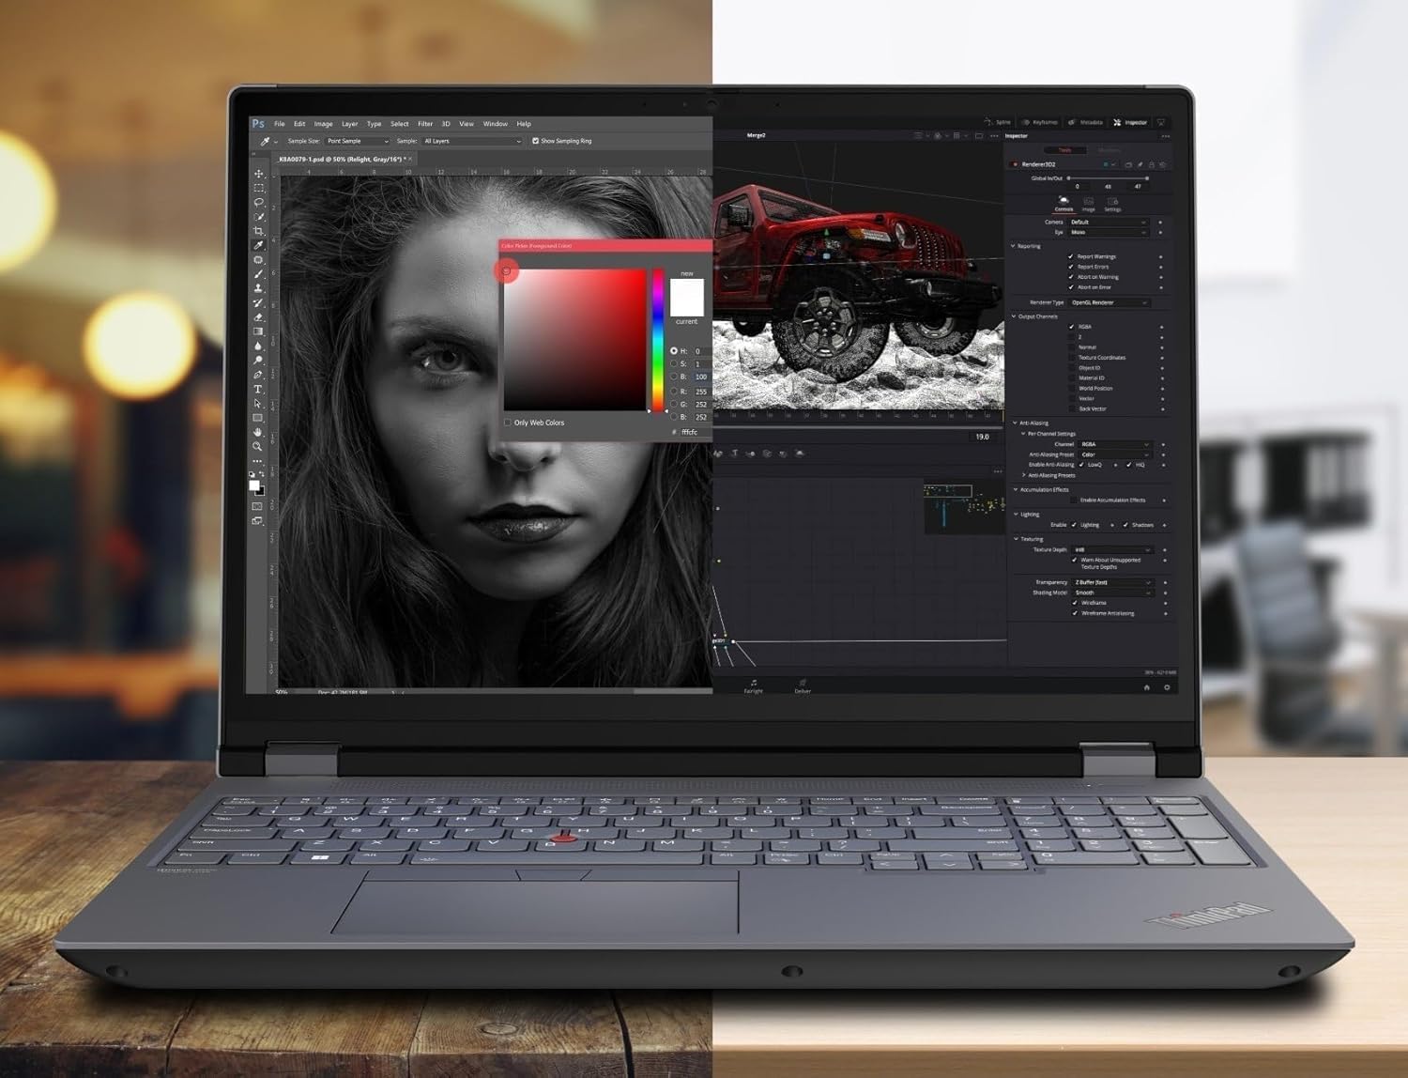The image size is (1408, 1078).
Task: Open the Filter menu
Action: [x=424, y=123]
